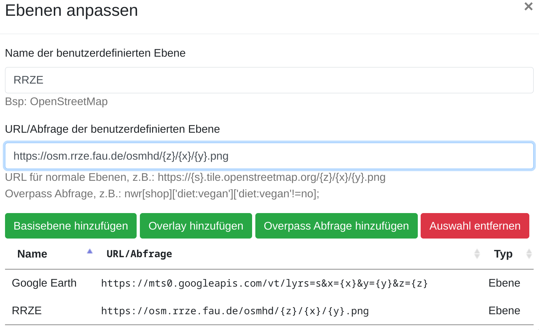Select the RRZE table row name

[x=27, y=311]
